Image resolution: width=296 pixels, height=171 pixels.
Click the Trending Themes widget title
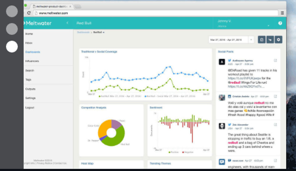160,164
